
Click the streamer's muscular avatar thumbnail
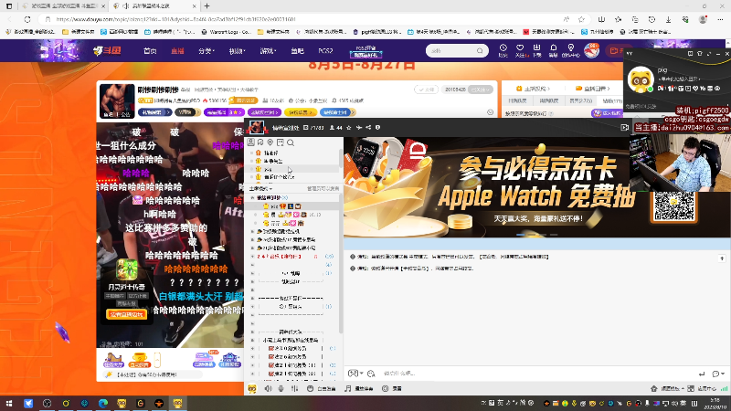tap(117, 101)
